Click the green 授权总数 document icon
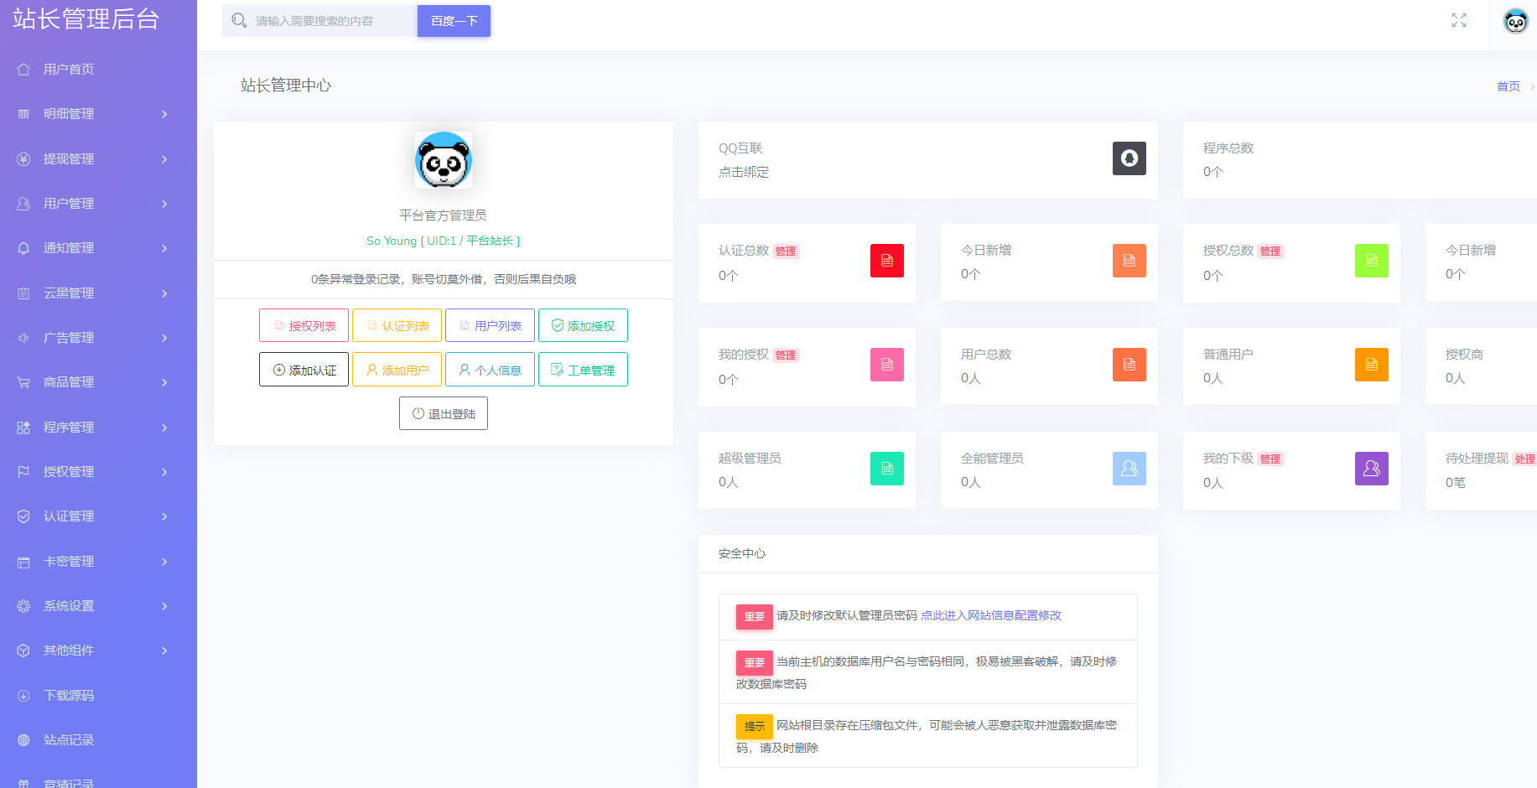The height and width of the screenshot is (788, 1537). (x=1372, y=261)
